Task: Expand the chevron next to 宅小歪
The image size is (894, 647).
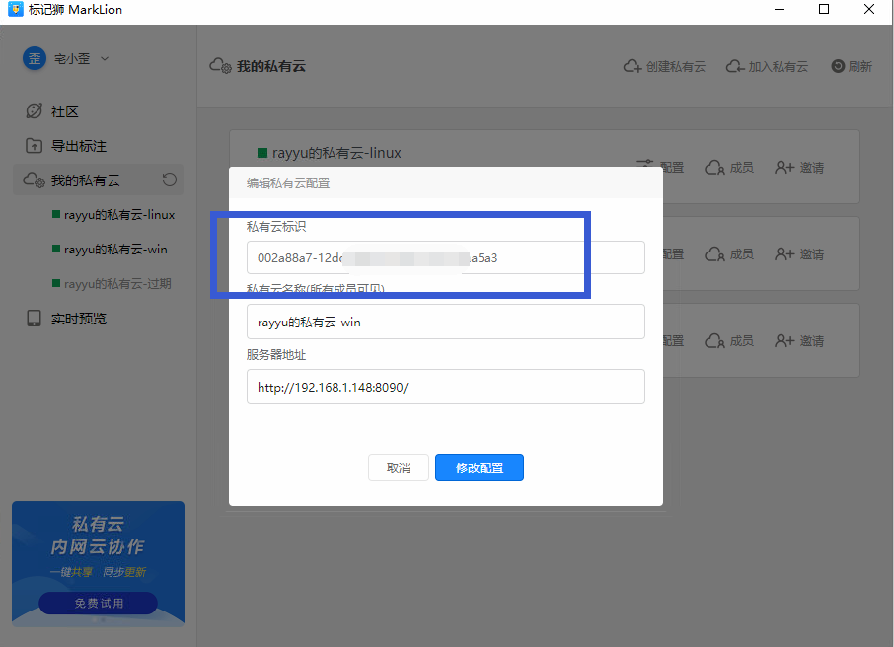Action: [105, 58]
